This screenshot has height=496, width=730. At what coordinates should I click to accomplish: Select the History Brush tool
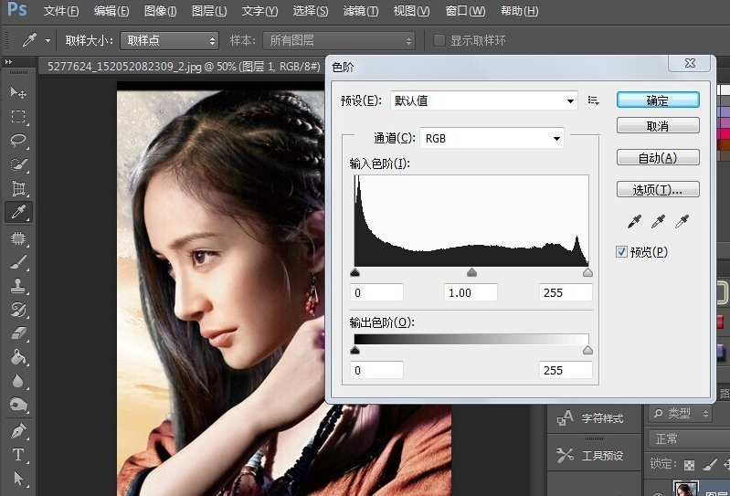[18, 310]
